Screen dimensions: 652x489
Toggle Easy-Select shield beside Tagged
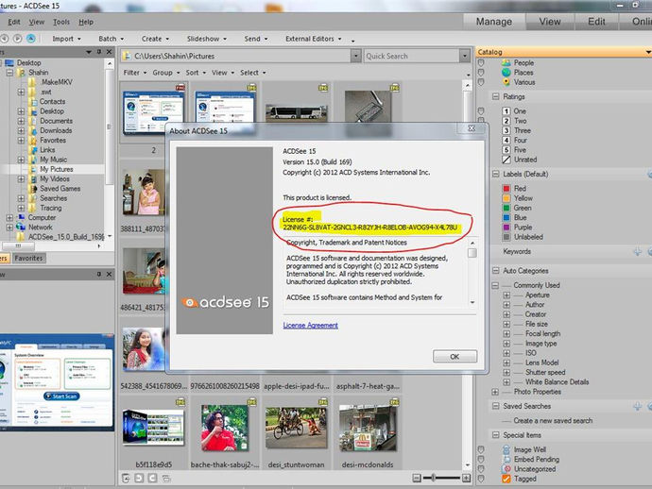[x=481, y=479]
